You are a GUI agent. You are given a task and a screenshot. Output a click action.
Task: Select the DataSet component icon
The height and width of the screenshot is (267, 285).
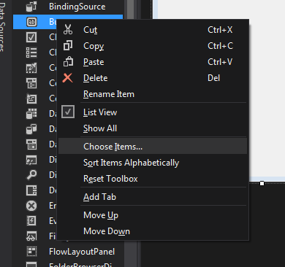pyautogui.click(x=31, y=129)
